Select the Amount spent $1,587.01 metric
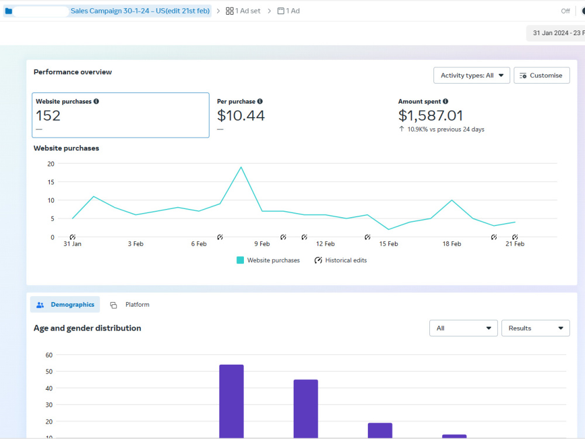Screen dimensions: 585x439 [x=431, y=115]
